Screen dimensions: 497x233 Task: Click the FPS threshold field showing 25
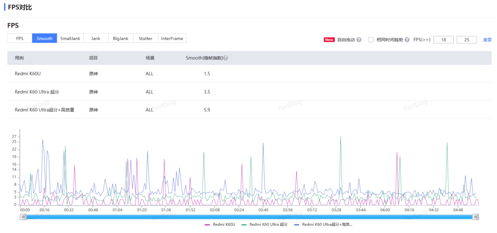pyautogui.click(x=467, y=40)
